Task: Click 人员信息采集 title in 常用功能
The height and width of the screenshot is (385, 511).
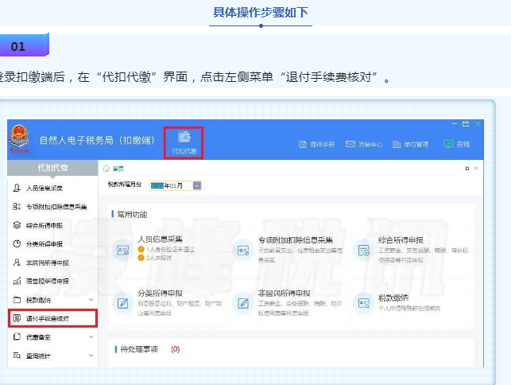Action: (x=160, y=239)
